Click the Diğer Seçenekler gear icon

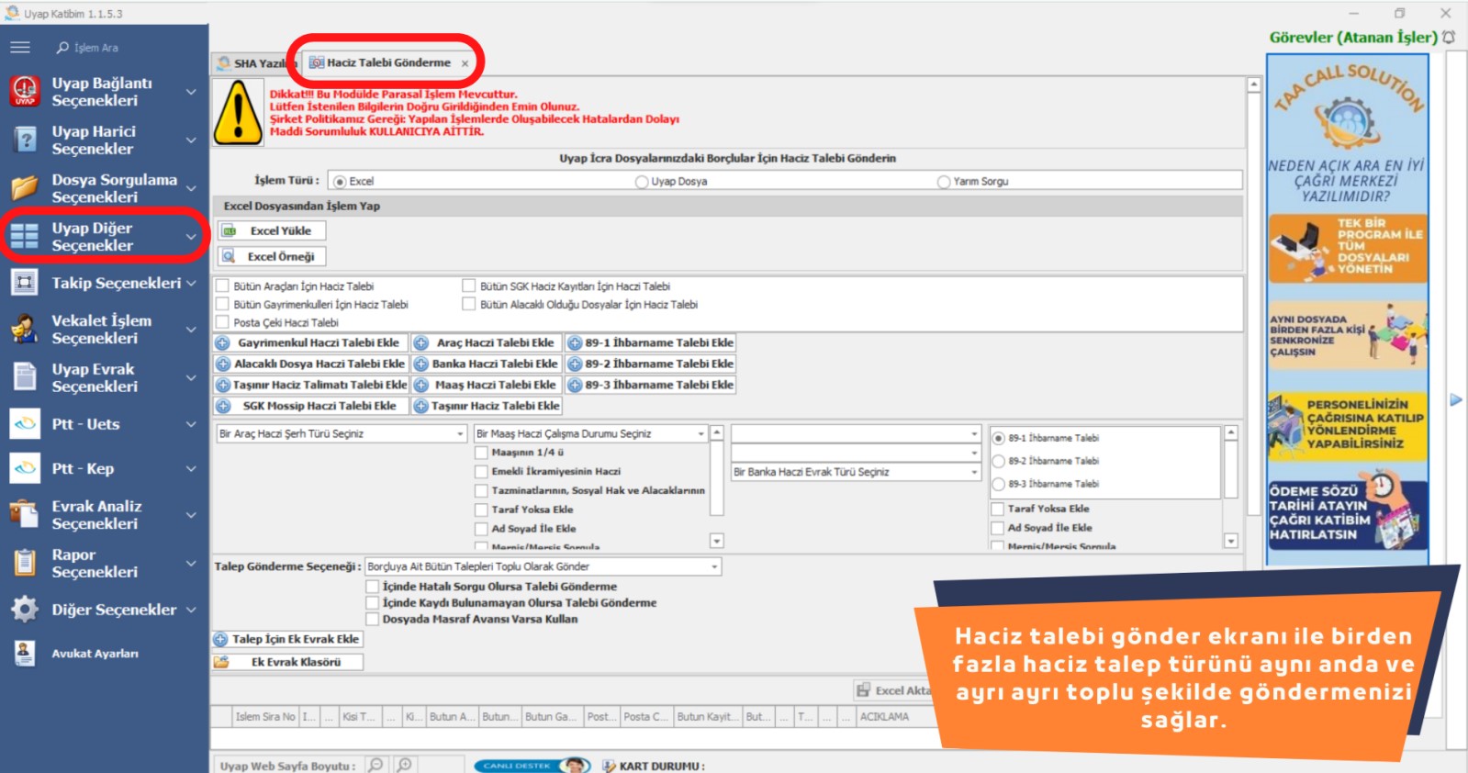(25, 609)
